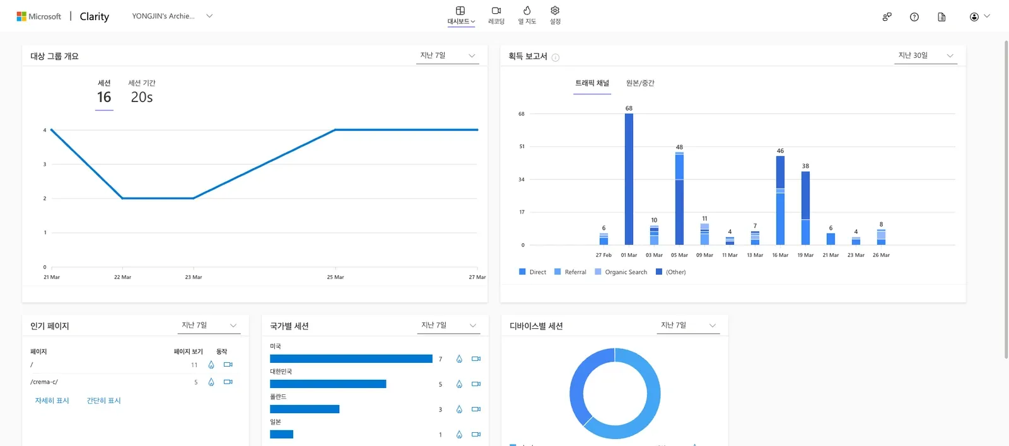1009x446 pixels.
Task: Open the Heatmaps (열 지도) flame icon
Action: [x=527, y=15]
